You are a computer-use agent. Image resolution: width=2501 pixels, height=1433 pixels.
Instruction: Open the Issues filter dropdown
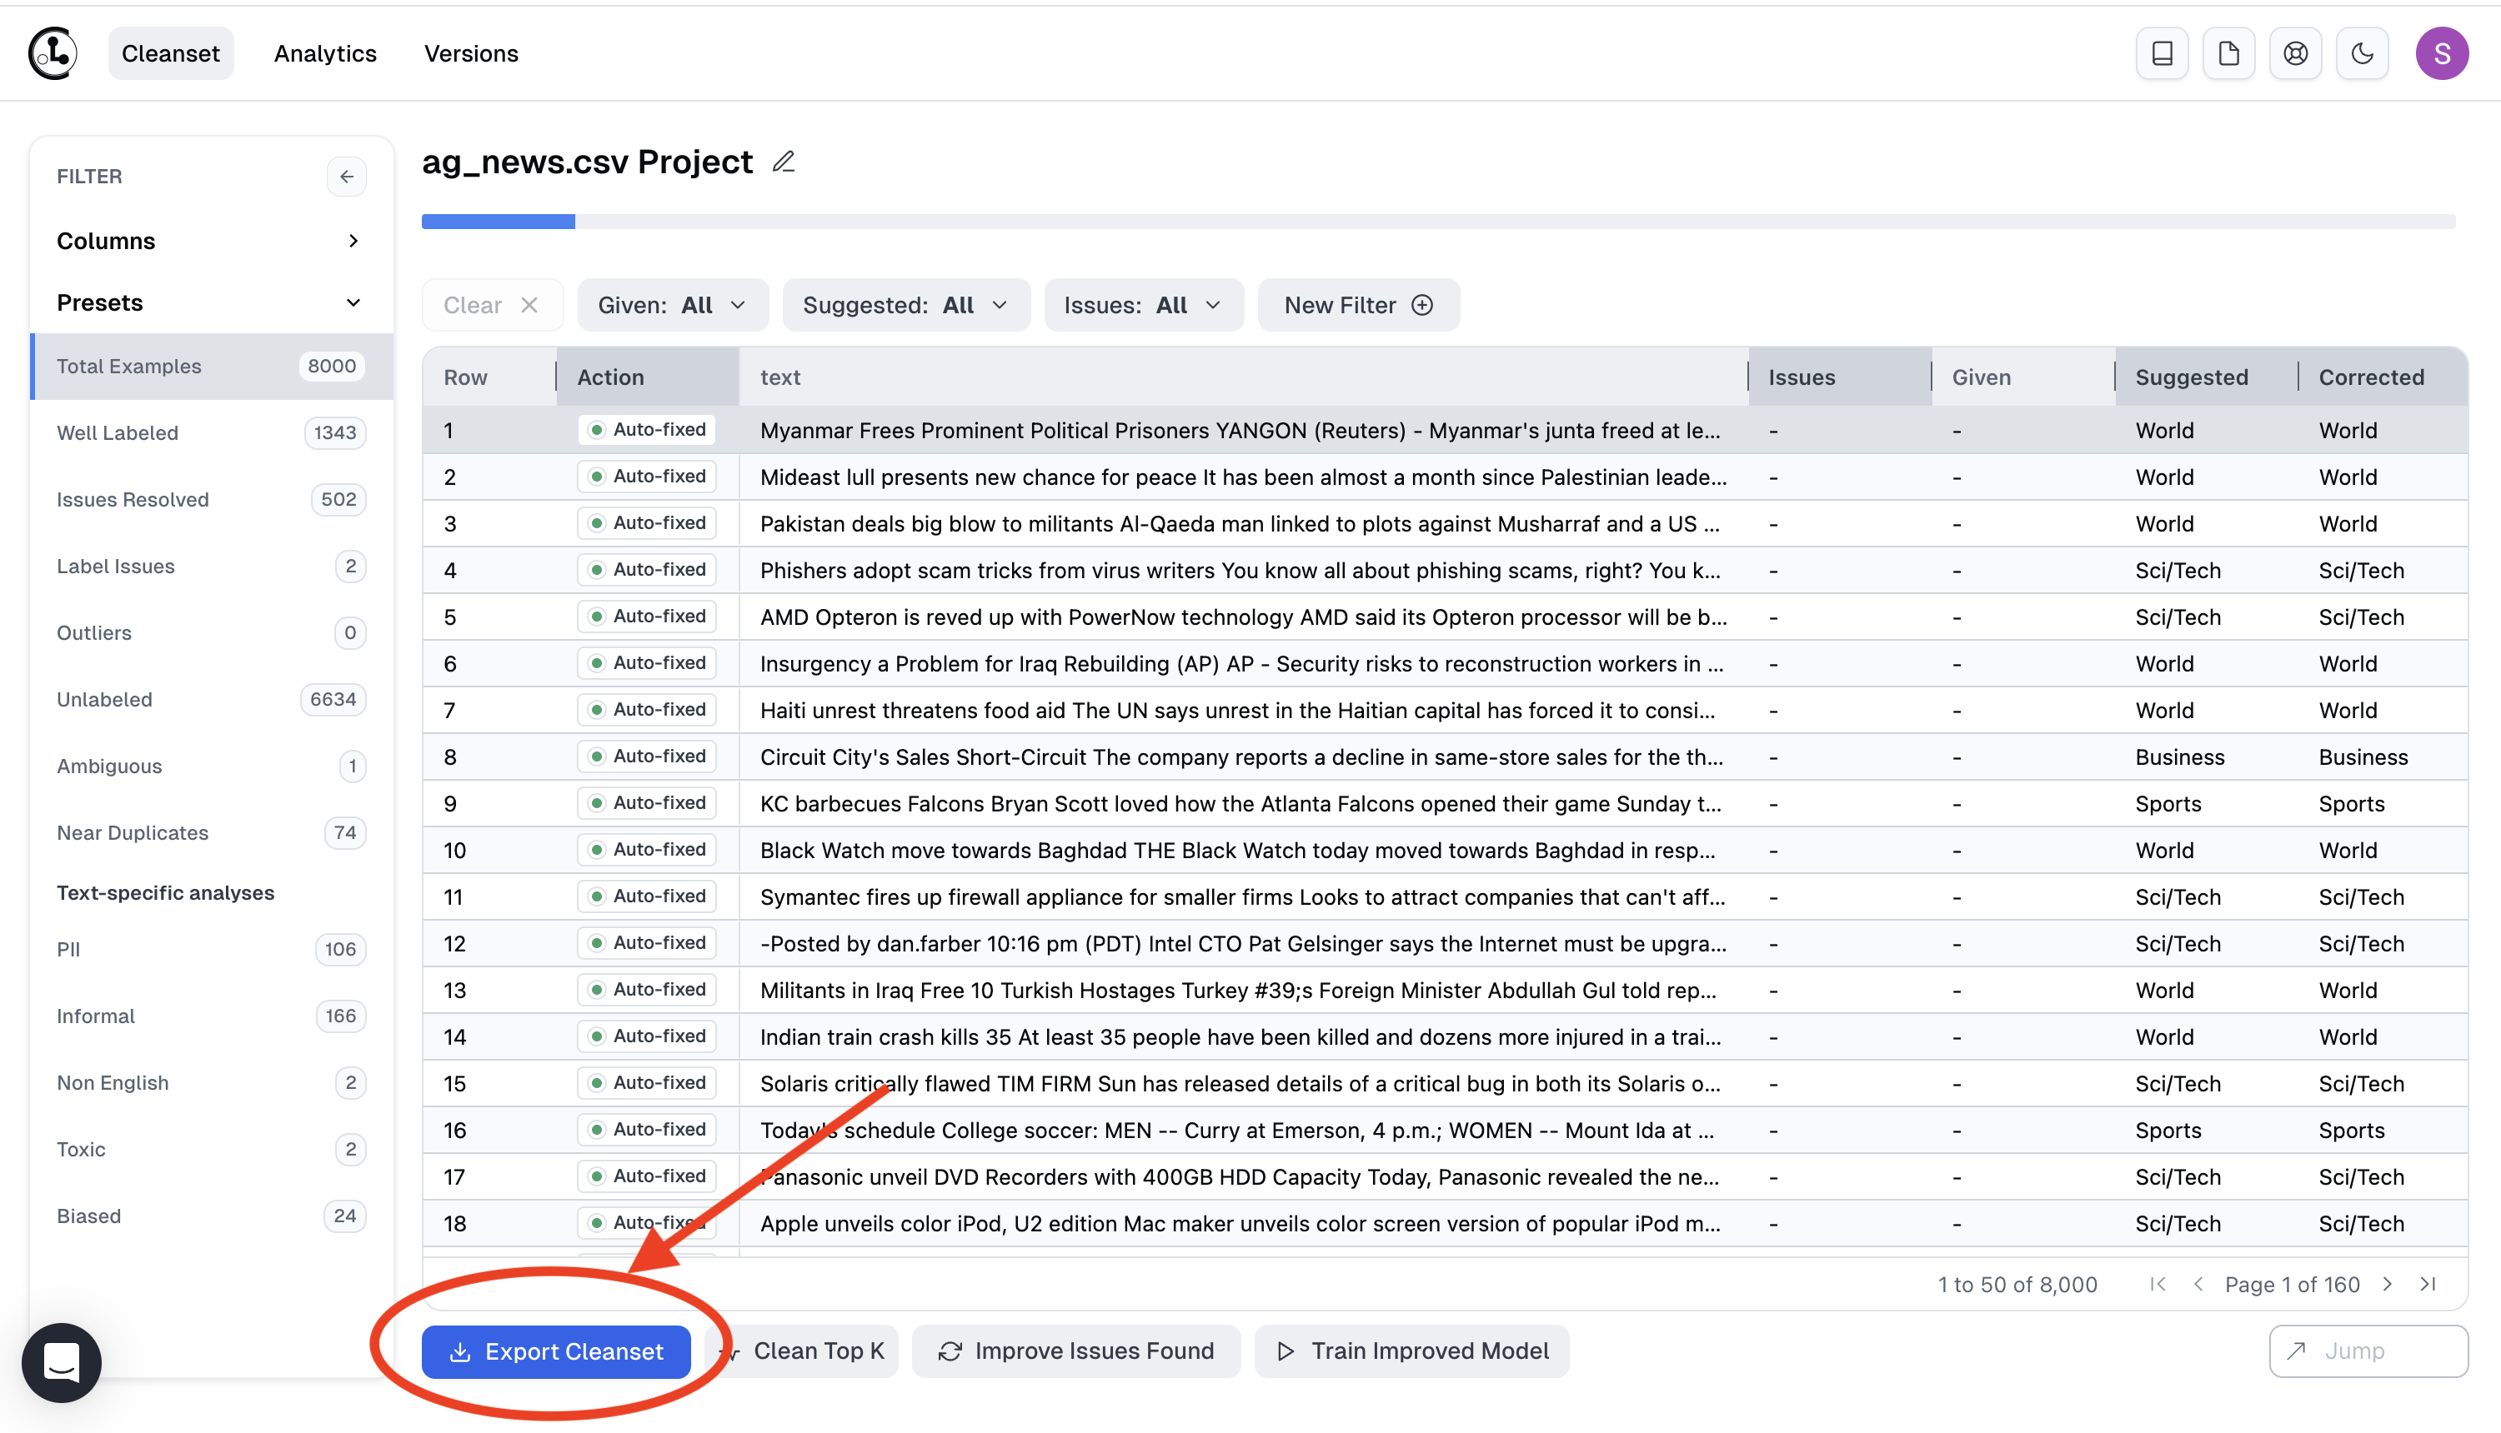1142,304
